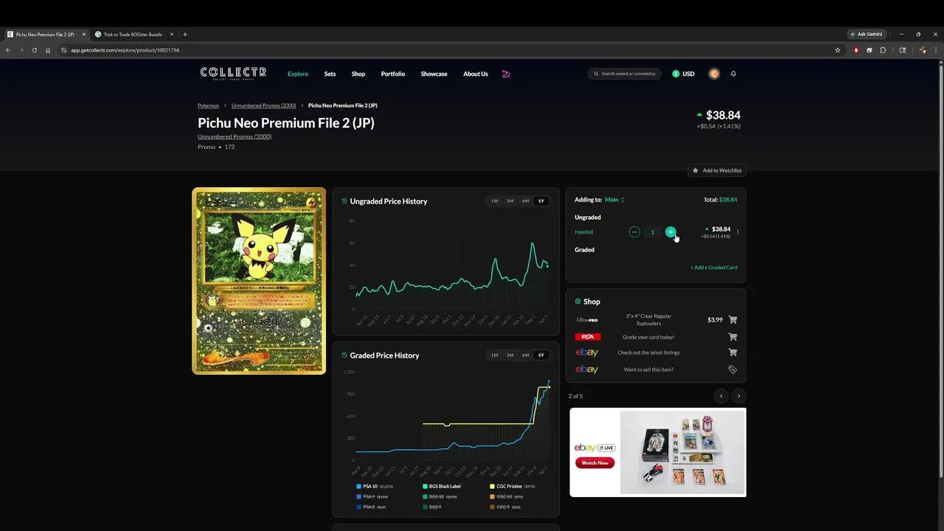The image size is (944, 531).
Task: Open the Showcase nav item
Action: point(434,74)
